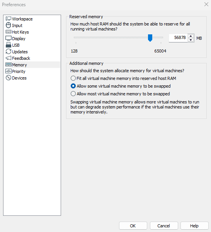Screen dimensions: 211x232
Task: Click the Feedback megaphone icon
Action: (9, 58)
